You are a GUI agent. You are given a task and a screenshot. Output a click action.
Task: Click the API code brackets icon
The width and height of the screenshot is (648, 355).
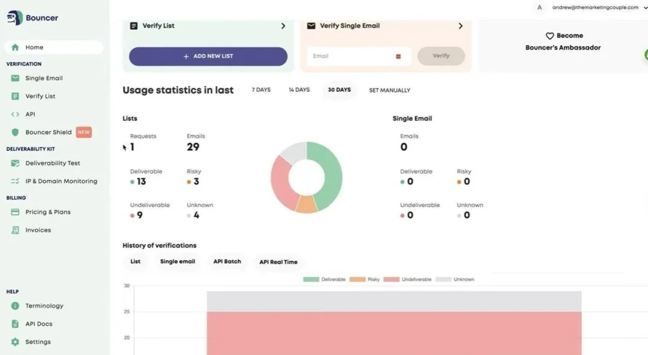pyautogui.click(x=15, y=115)
